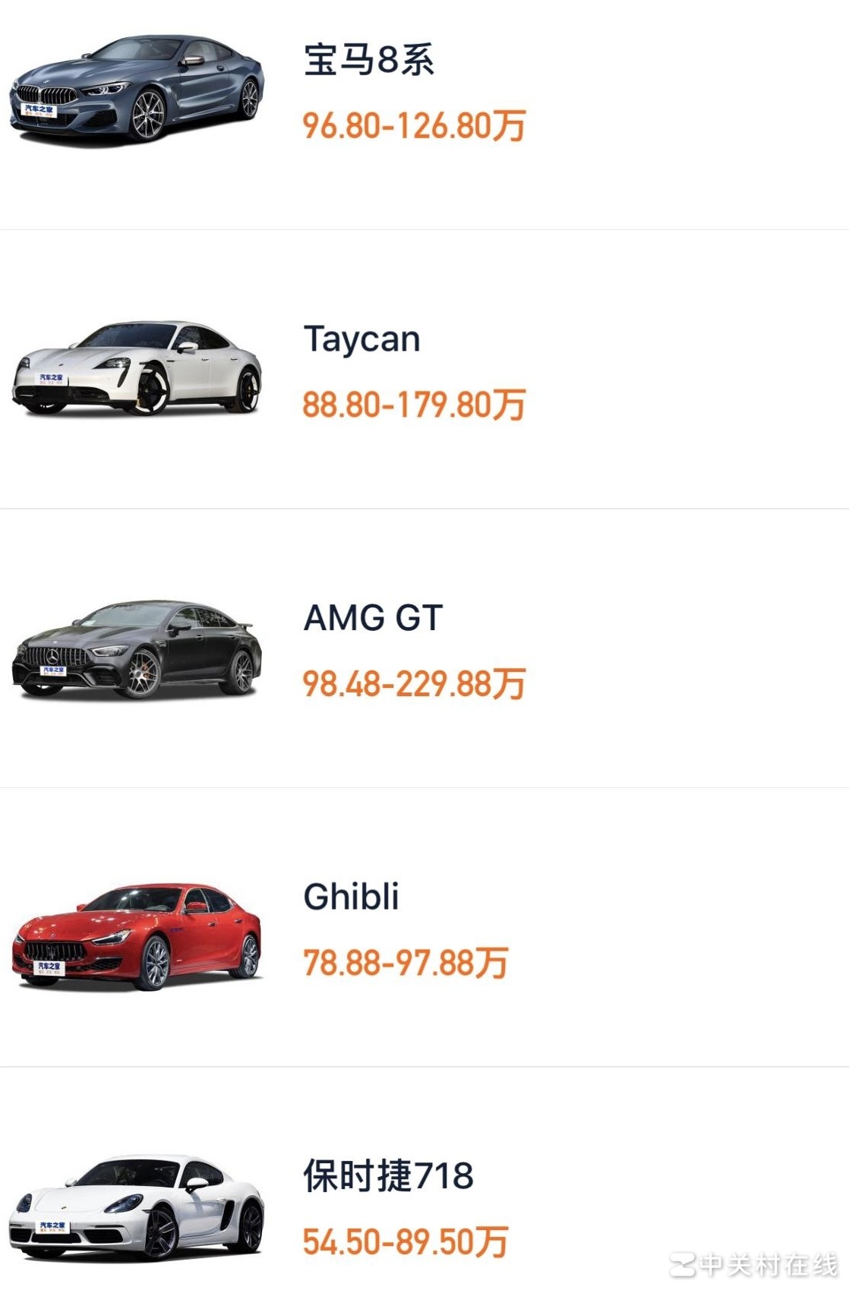Click the 中关村在线 watermark logo

click(754, 1264)
